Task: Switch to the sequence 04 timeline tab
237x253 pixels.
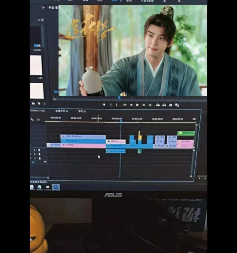Action: tap(62, 111)
